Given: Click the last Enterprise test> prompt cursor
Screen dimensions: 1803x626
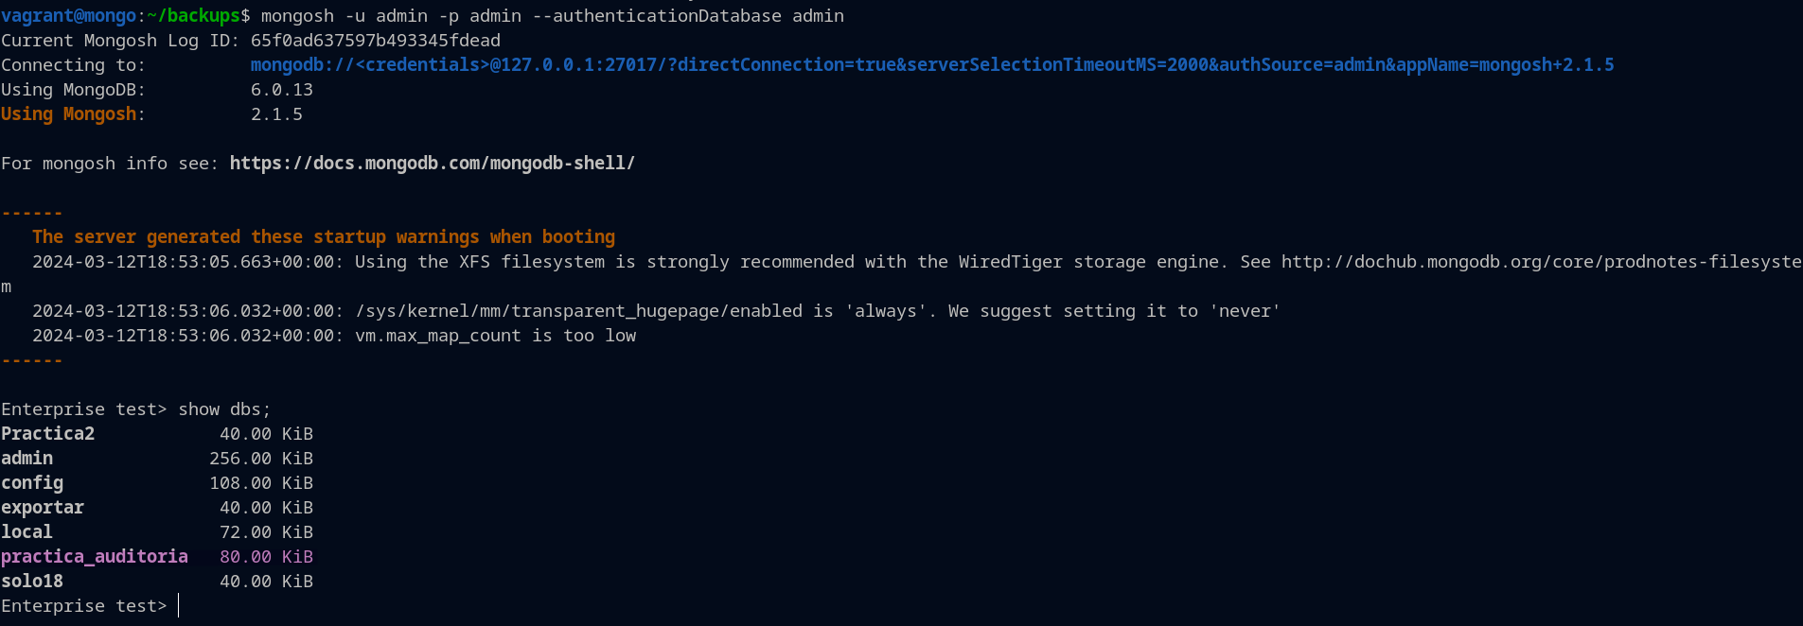Looking at the screenshot, I should (x=179, y=606).
